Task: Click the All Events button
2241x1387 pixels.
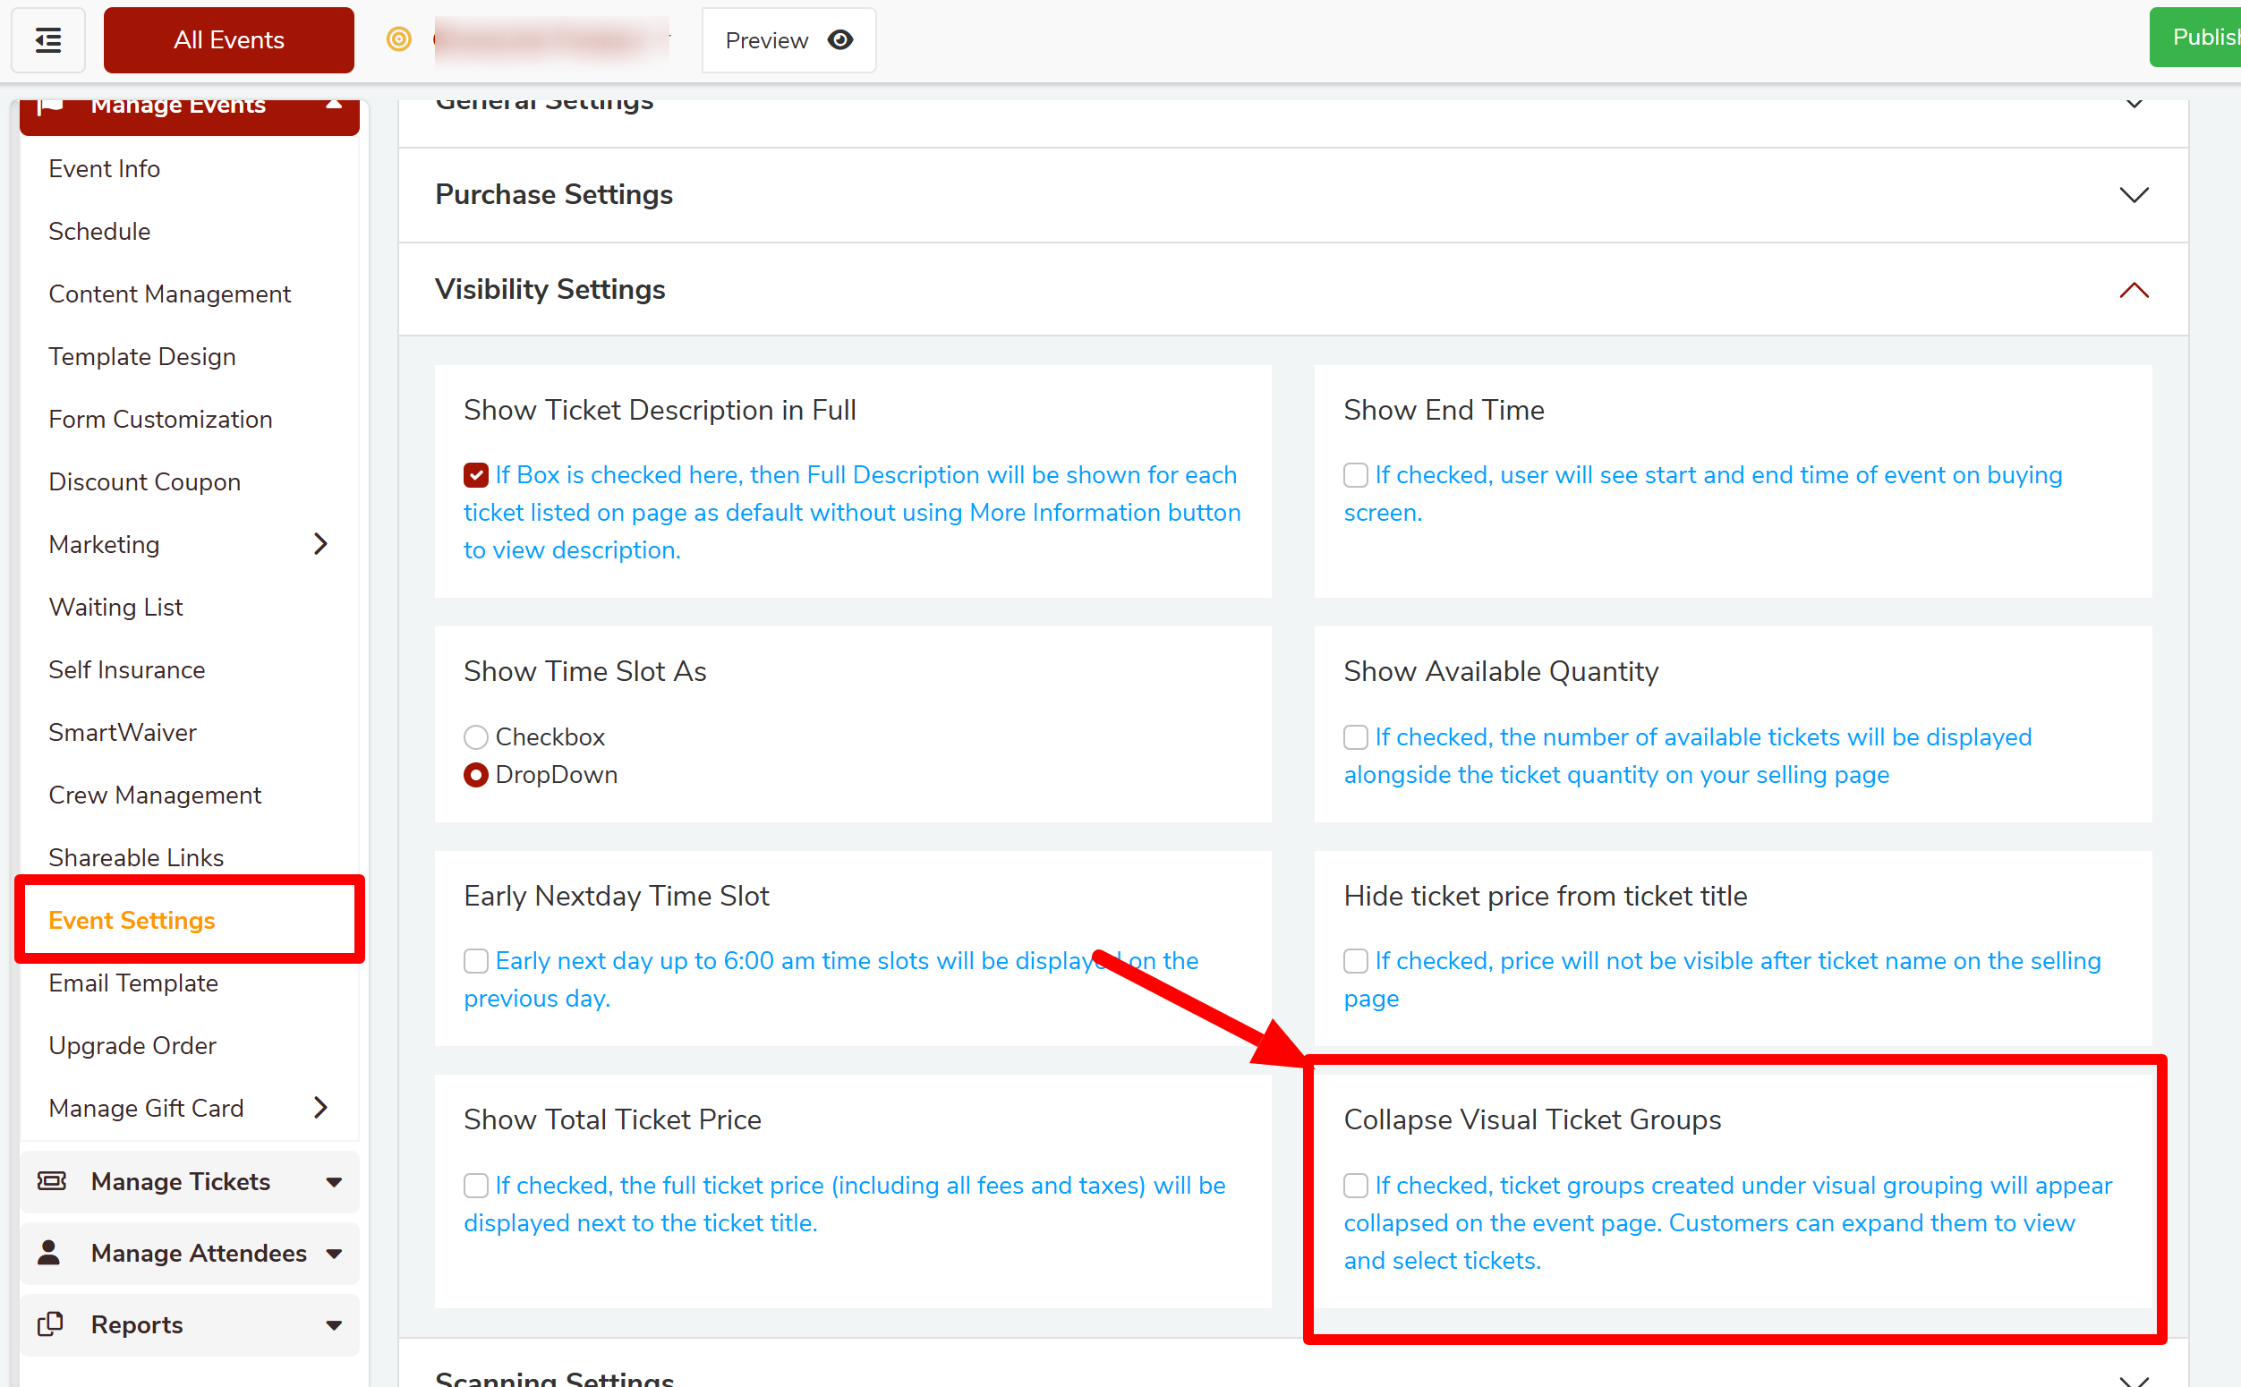Action: coord(228,40)
